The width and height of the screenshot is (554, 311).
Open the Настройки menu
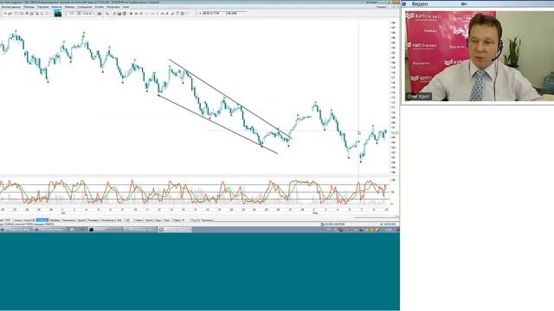click(113, 7)
